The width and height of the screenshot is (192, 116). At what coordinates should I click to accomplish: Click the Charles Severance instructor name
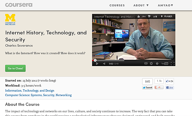click(19, 45)
